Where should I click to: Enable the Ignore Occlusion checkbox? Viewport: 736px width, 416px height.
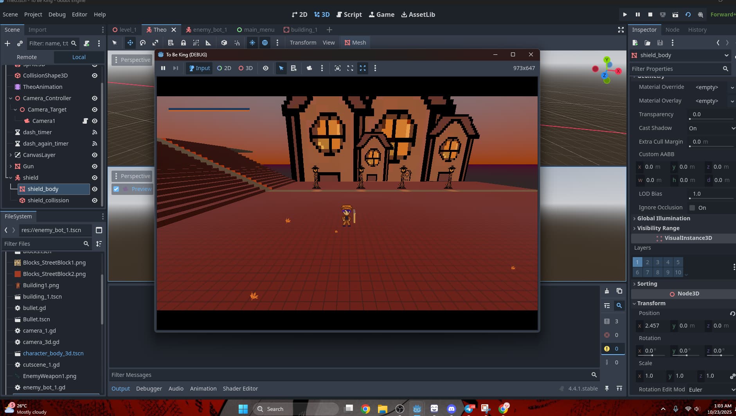(692, 208)
